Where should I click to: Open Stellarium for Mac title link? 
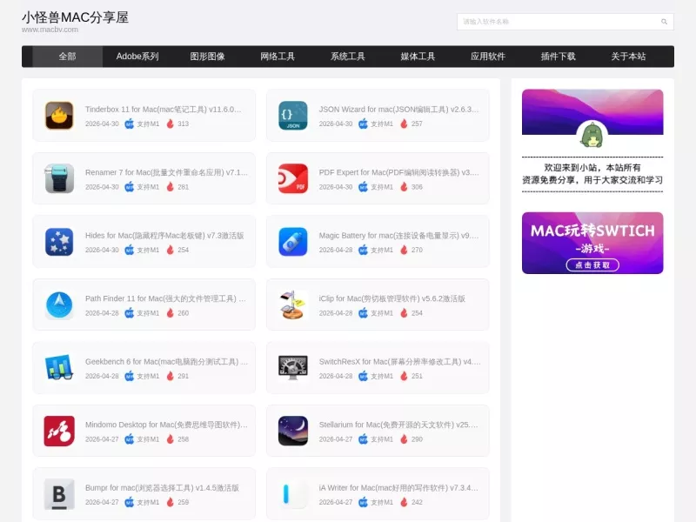[398, 425]
